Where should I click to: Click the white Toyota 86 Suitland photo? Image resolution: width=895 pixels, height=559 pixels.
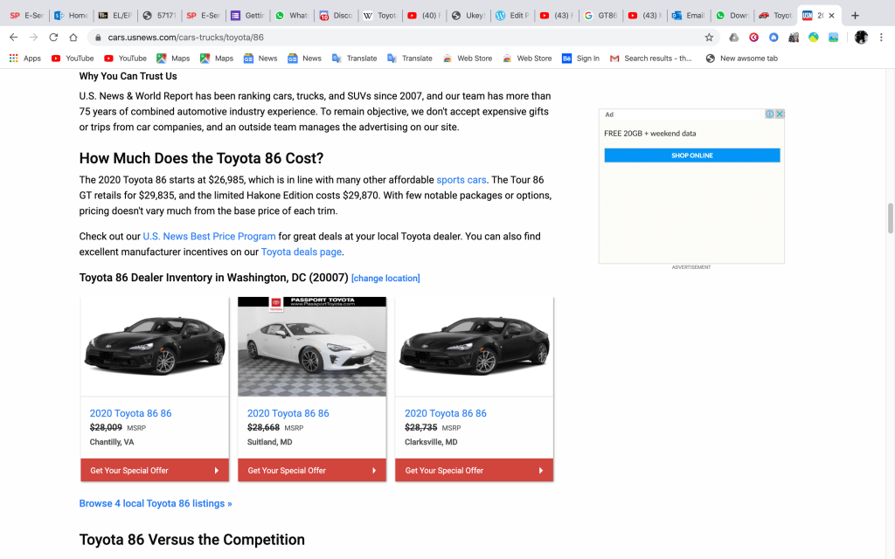pyautogui.click(x=312, y=348)
